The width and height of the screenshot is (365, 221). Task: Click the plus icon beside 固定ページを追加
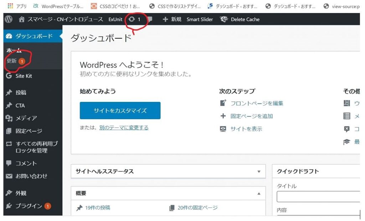(223, 116)
